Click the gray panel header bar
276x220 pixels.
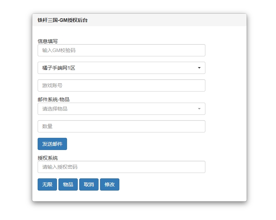139,20
